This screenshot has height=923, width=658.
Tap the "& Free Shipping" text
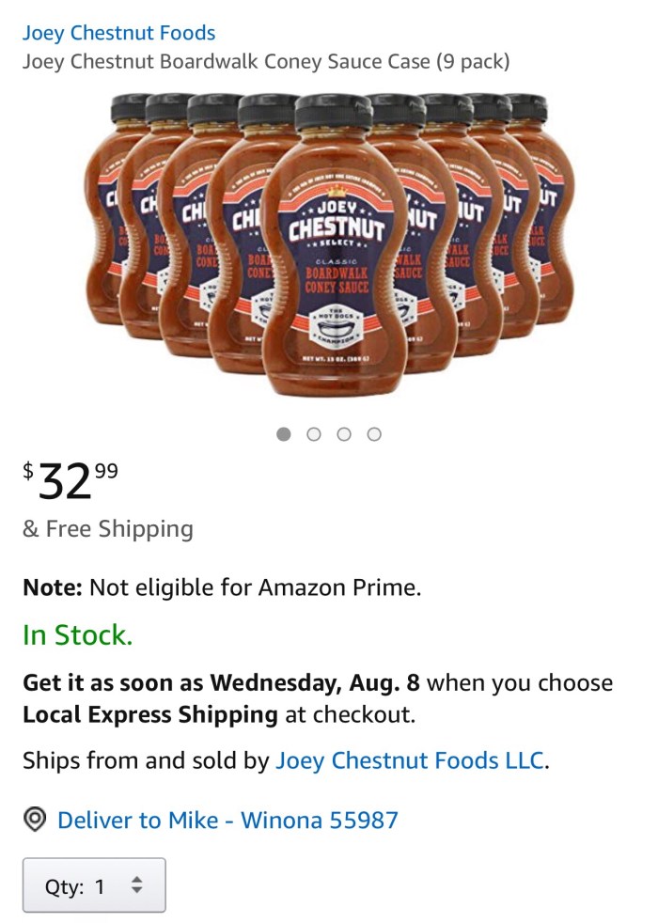pyautogui.click(x=108, y=529)
